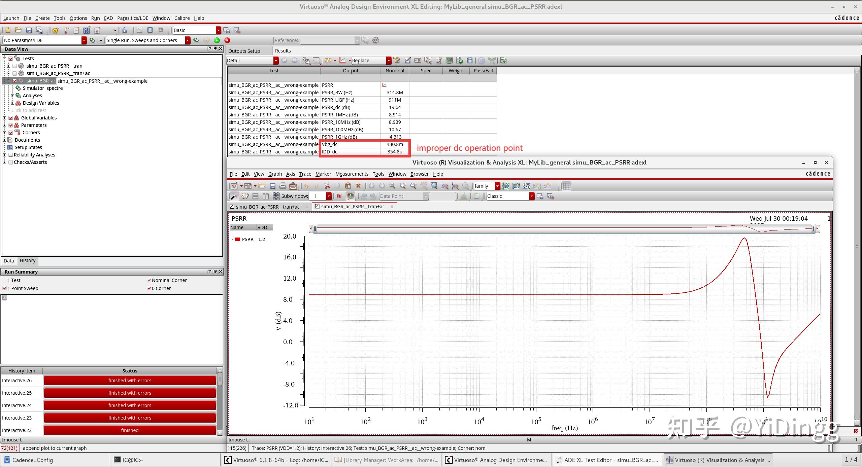Click the model temperature thermometer icon

click(x=66, y=30)
